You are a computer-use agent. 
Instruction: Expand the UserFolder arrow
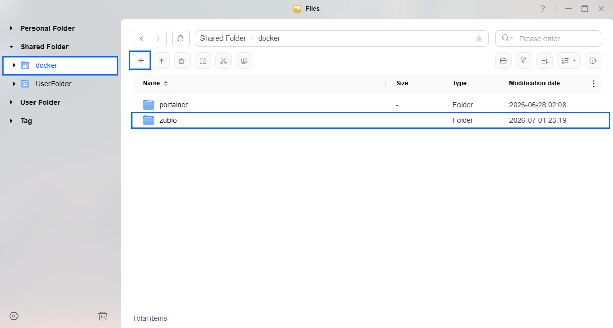click(x=14, y=84)
